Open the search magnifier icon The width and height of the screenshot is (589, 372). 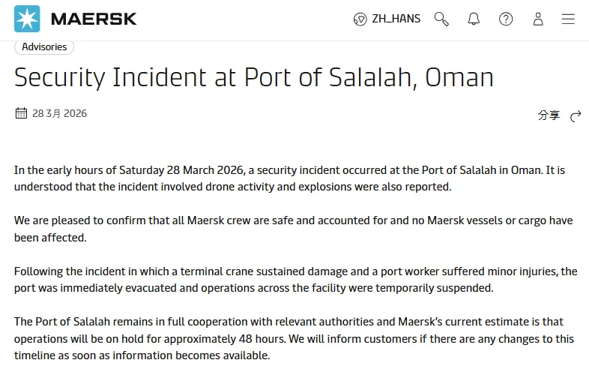pos(442,19)
